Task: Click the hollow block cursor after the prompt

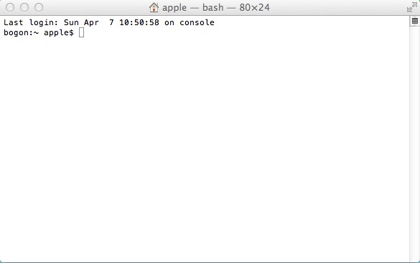Action: pyautogui.click(x=81, y=33)
